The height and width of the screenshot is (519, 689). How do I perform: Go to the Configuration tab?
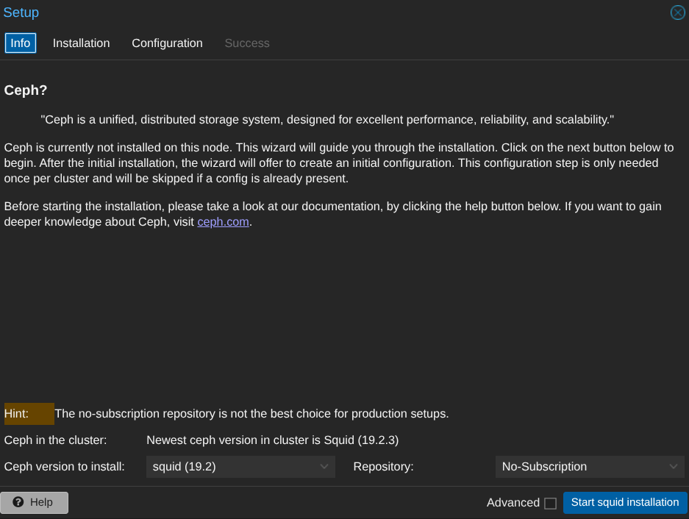click(x=167, y=43)
